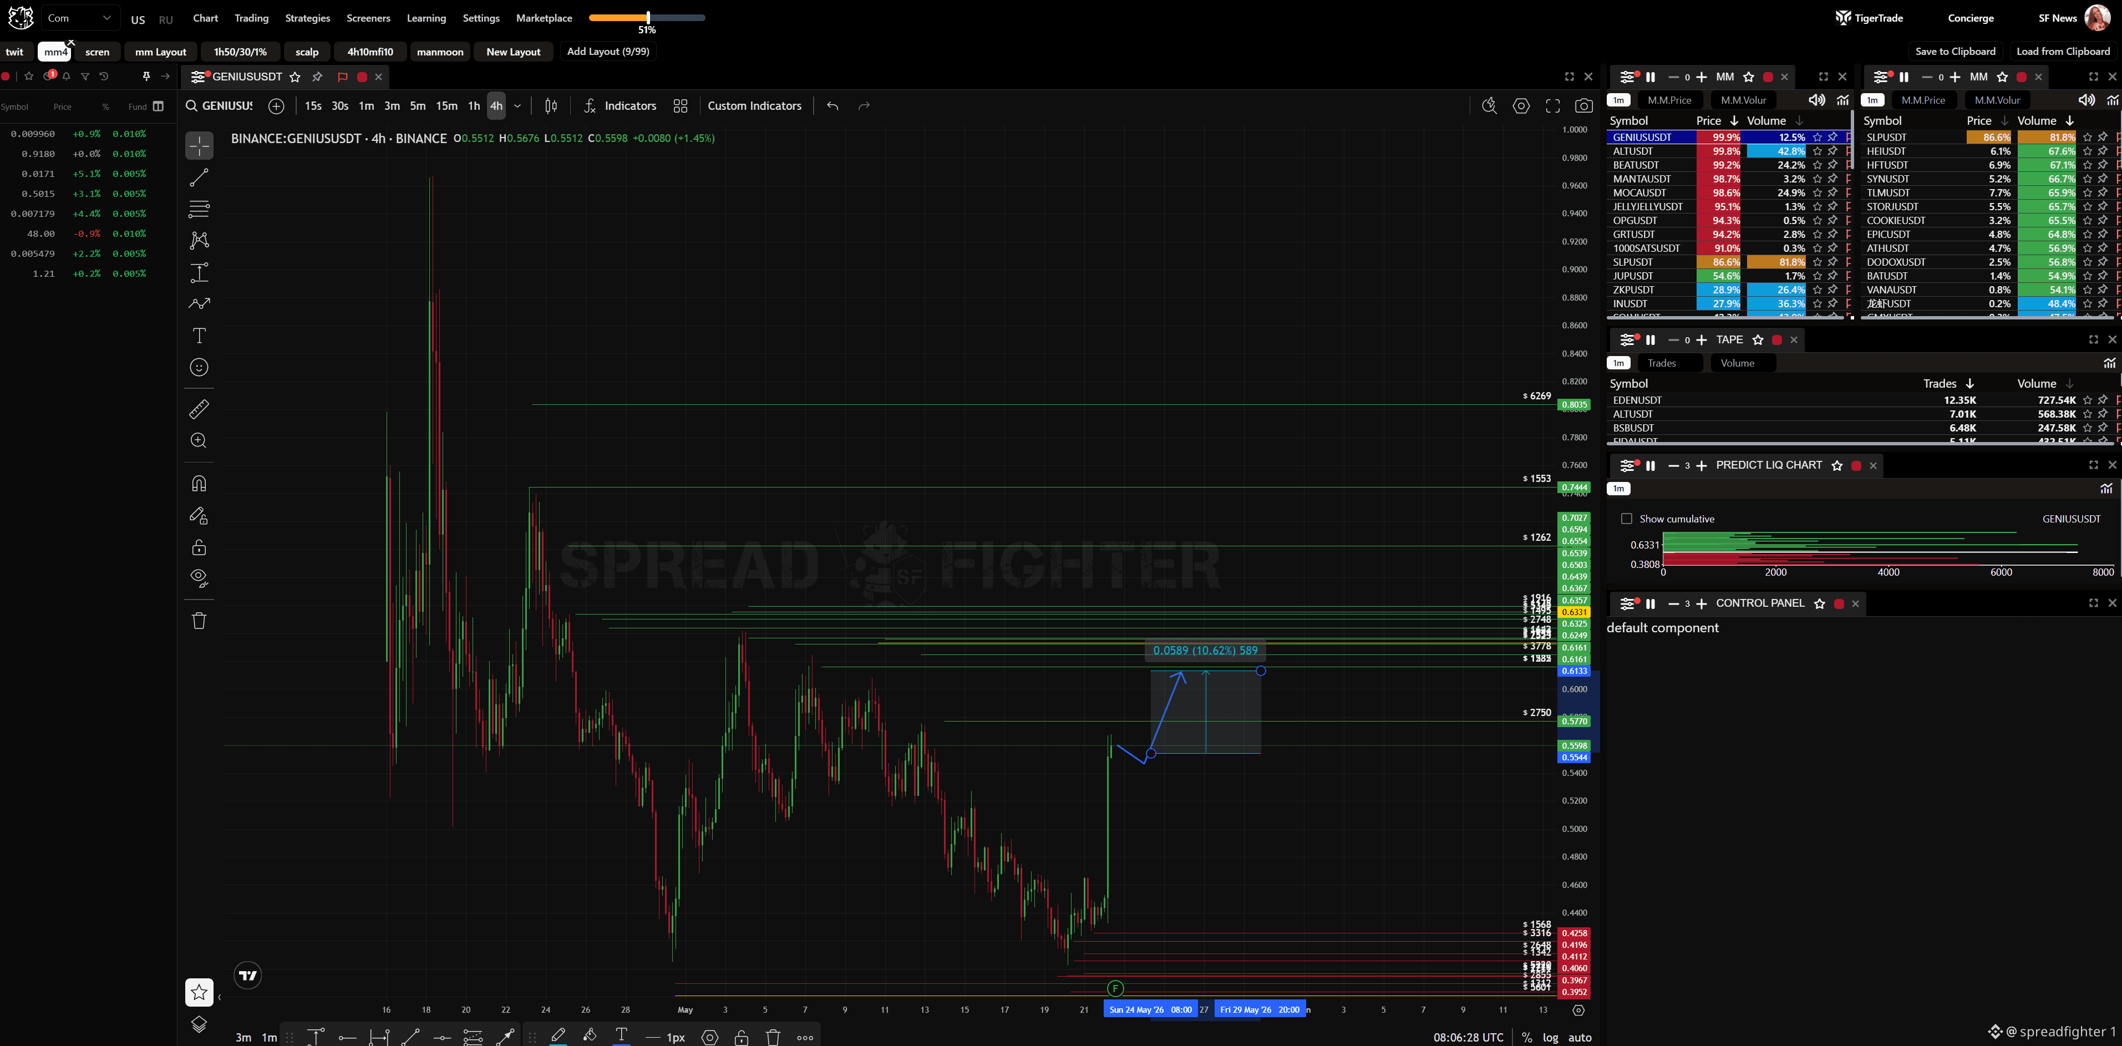The image size is (2122, 1046).
Task: Sort TAPE panel by Trades column
Action: pos(1948,384)
